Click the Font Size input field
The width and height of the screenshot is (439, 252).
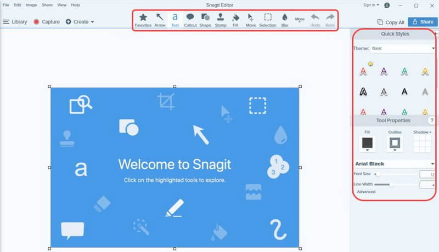coord(427,174)
